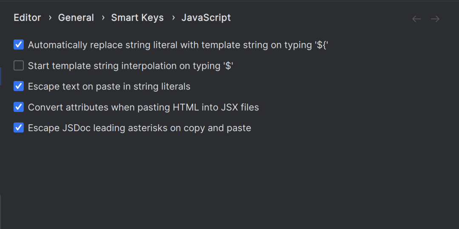Enable Start template string interpolation checkbox
The image size is (459, 229).
[x=19, y=66]
